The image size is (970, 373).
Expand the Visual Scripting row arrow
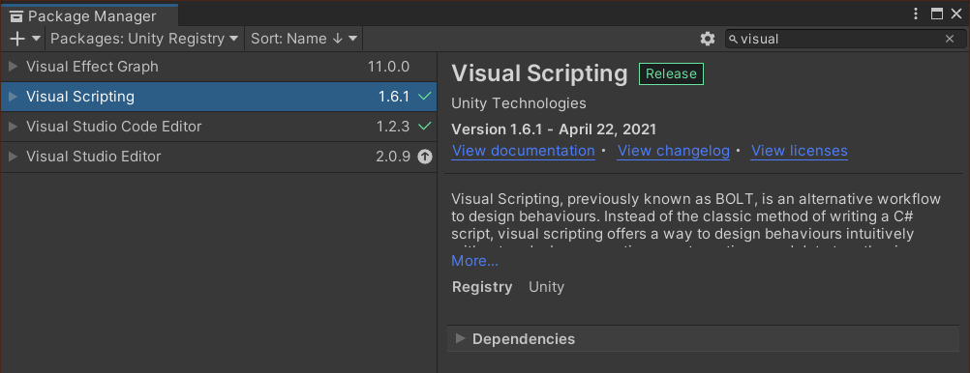[x=13, y=97]
